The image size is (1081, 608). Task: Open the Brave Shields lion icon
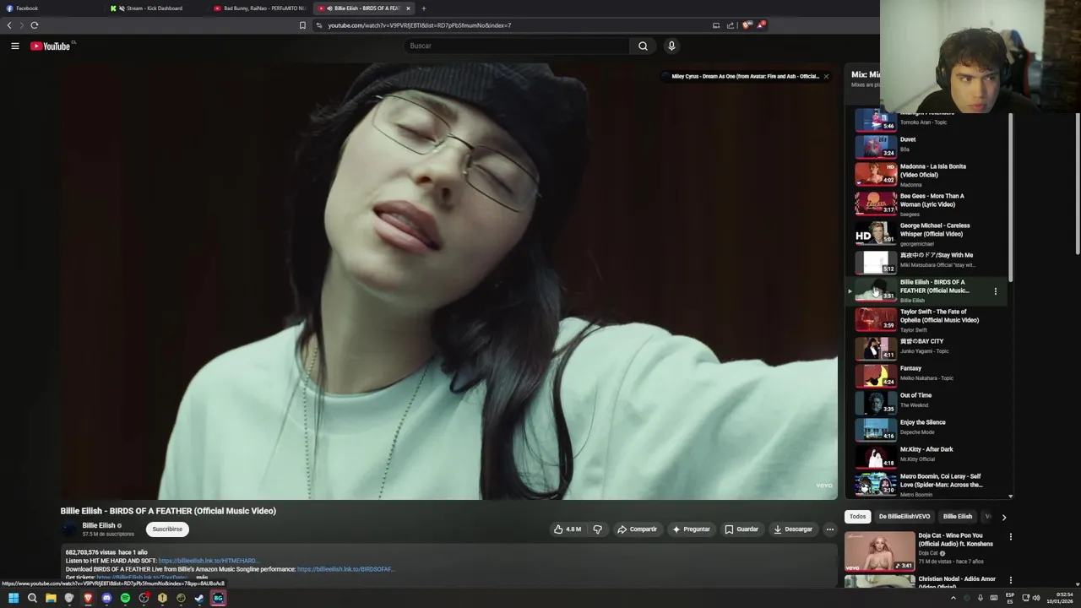(x=746, y=25)
